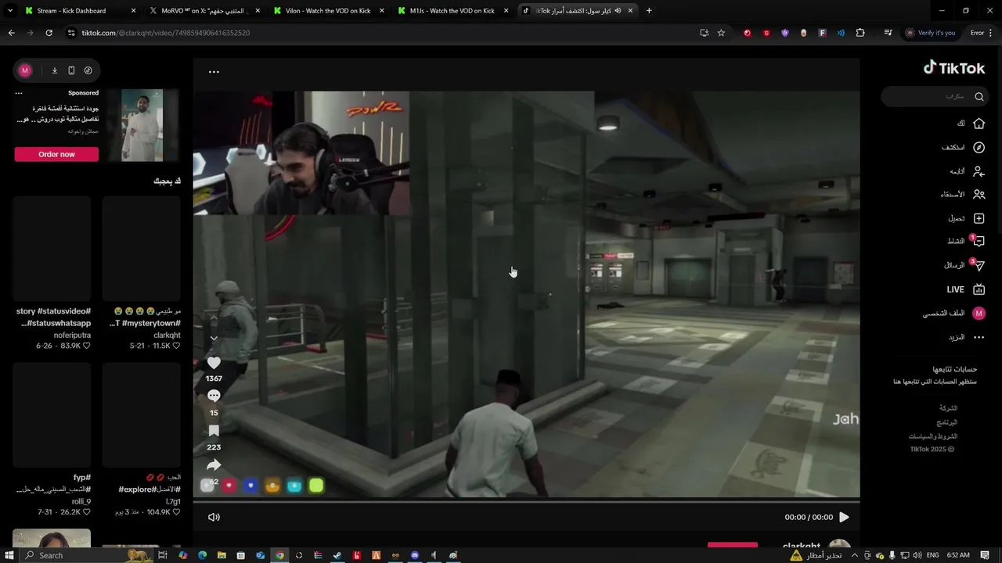Open the Messages paper-plane icon
The height and width of the screenshot is (563, 1002).
(x=978, y=266)
